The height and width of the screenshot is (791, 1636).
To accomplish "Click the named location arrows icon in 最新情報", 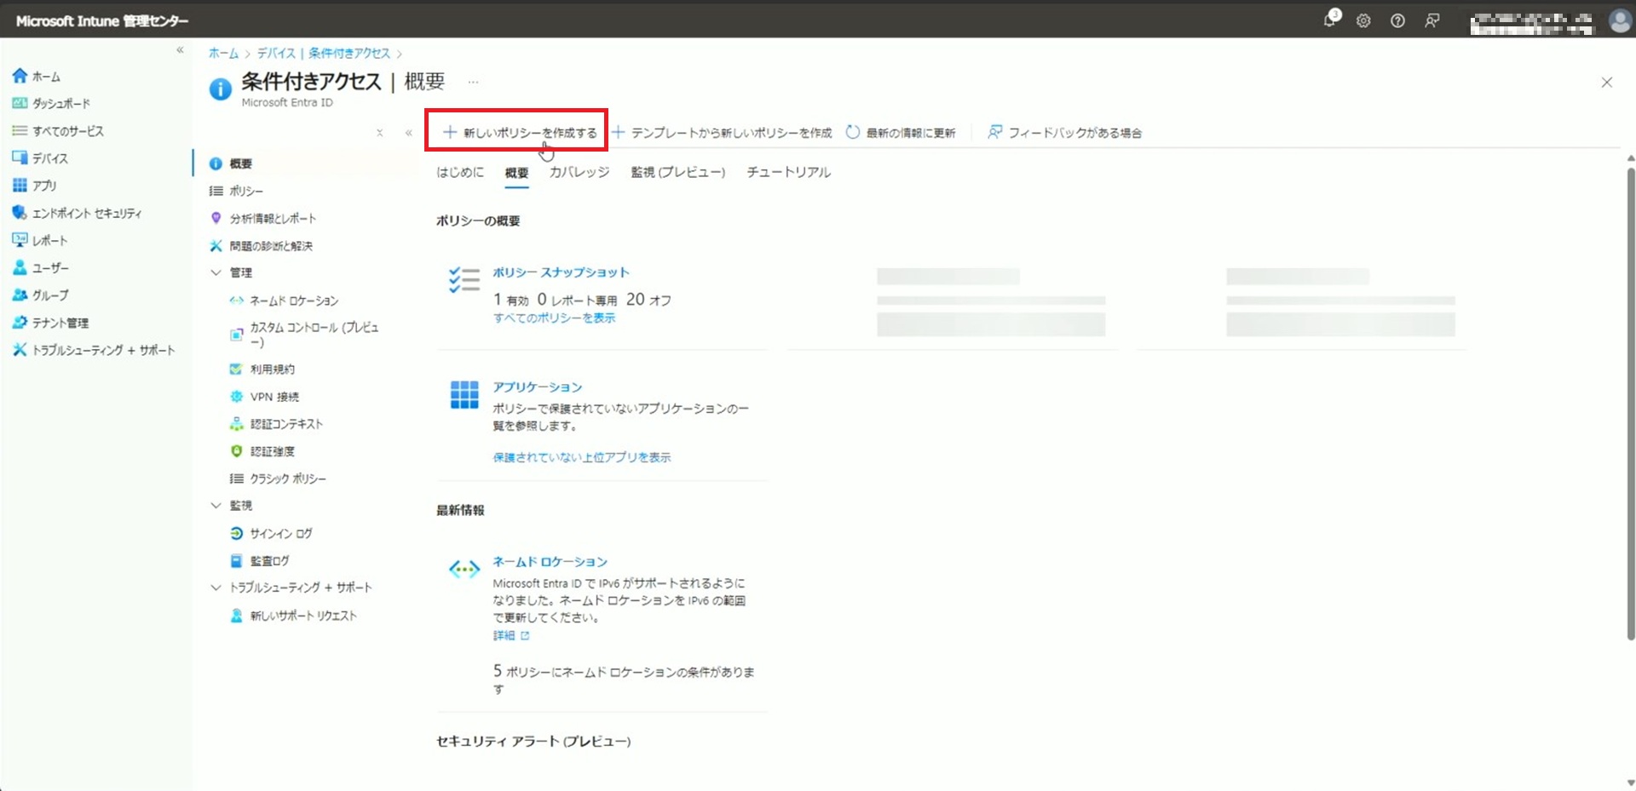I will pos(464,570).
